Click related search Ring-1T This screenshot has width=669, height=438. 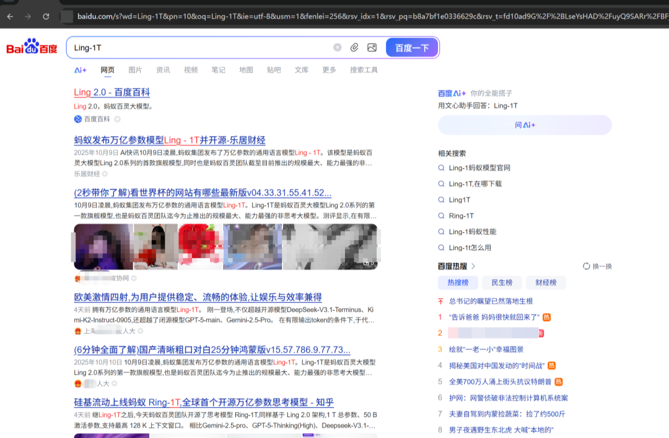tap(461, 215)
